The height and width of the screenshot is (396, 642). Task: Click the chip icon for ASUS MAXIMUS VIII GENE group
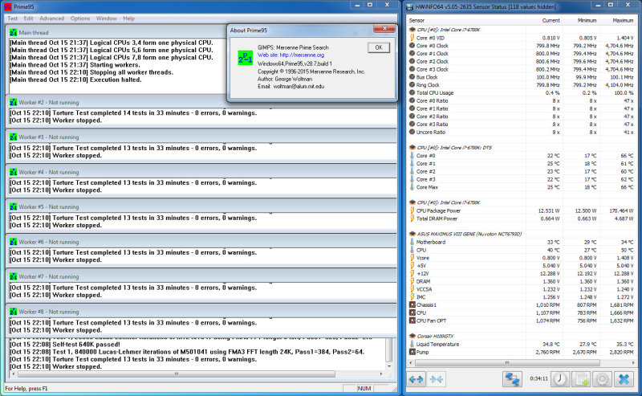coord(412,234)
